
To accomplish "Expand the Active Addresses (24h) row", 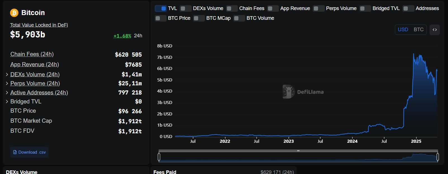I will (x=7, y=93).
